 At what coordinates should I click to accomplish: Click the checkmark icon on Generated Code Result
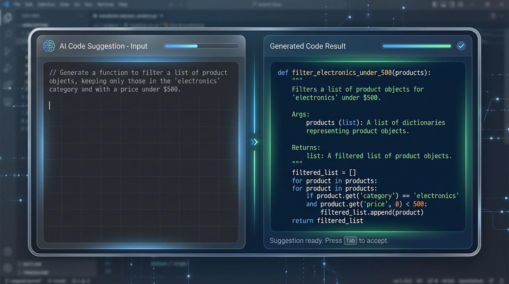tap(461, 46)
